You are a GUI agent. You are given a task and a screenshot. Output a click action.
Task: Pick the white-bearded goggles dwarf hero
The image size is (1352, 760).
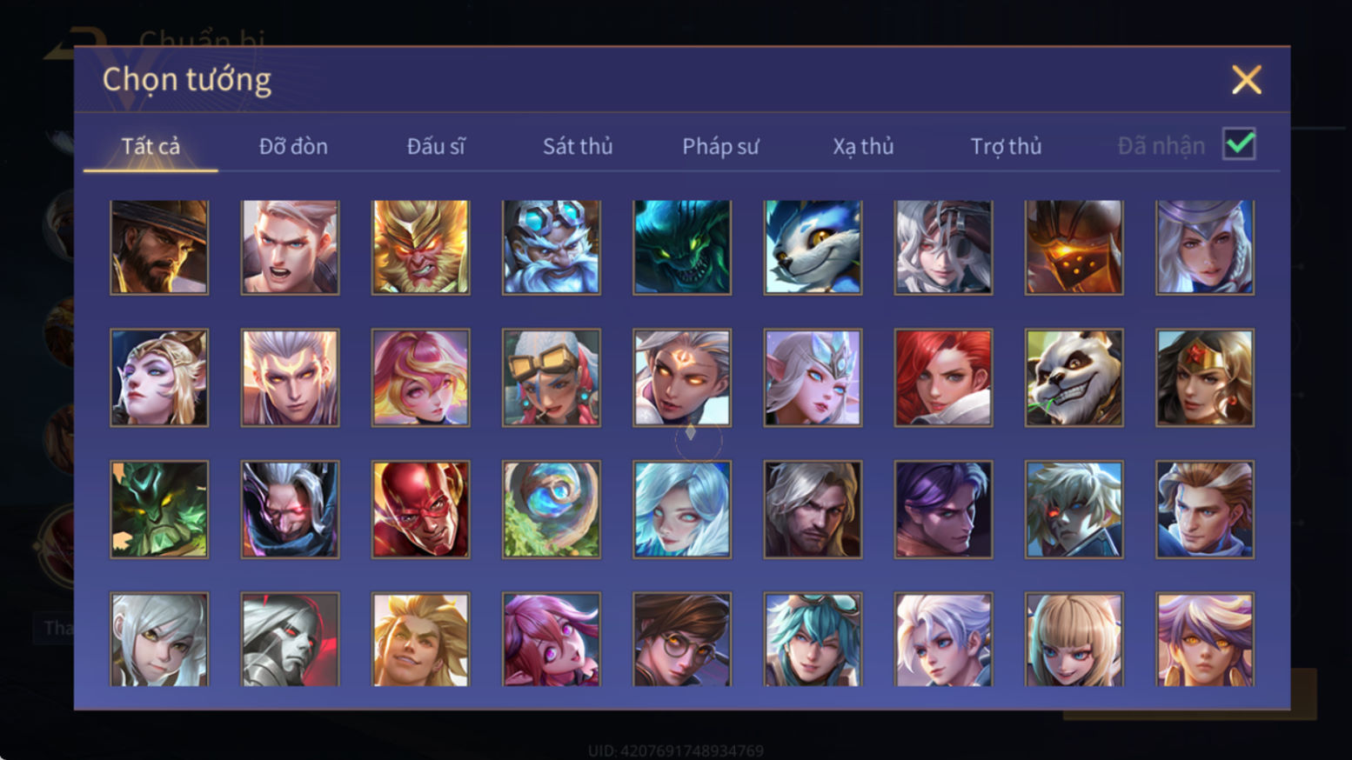click(551, 247)
